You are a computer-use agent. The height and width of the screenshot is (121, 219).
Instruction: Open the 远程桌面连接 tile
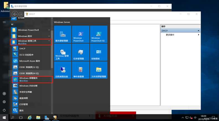pos(63,70)
